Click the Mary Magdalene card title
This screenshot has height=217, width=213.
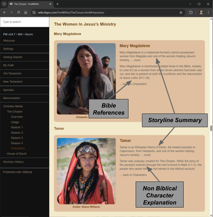pyautogui.click(x=135, y=46)
